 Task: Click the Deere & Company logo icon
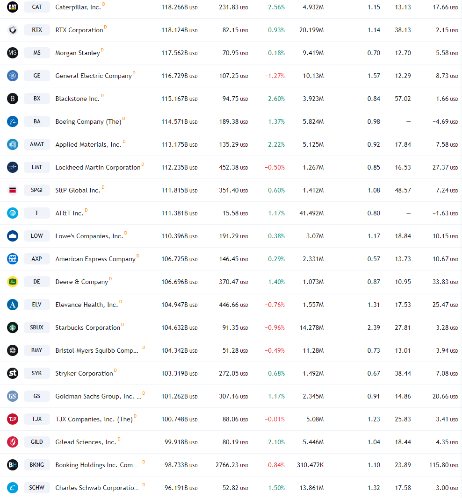(x=13, y=281)
